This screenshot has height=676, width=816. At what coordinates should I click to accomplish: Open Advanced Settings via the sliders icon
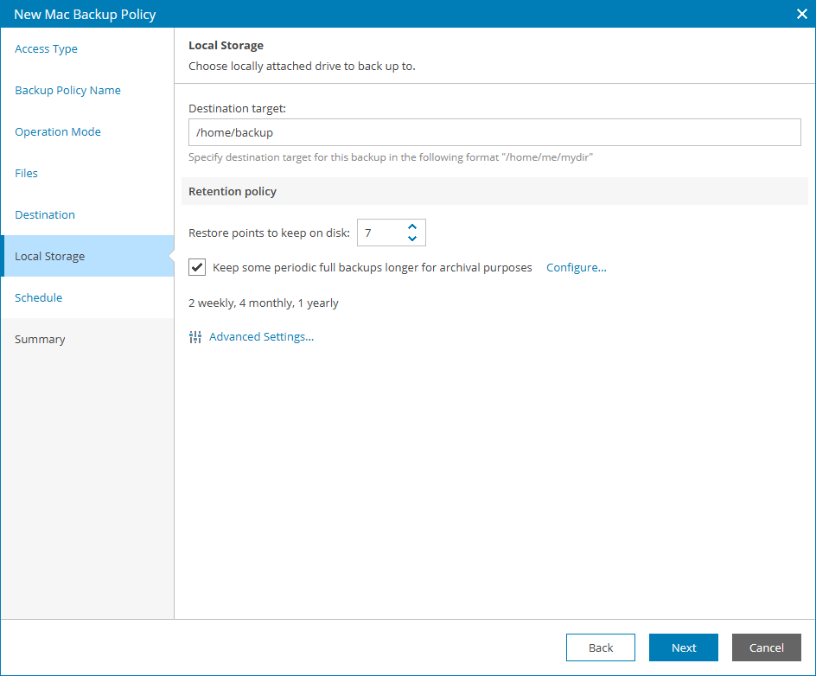coord(195,336)
